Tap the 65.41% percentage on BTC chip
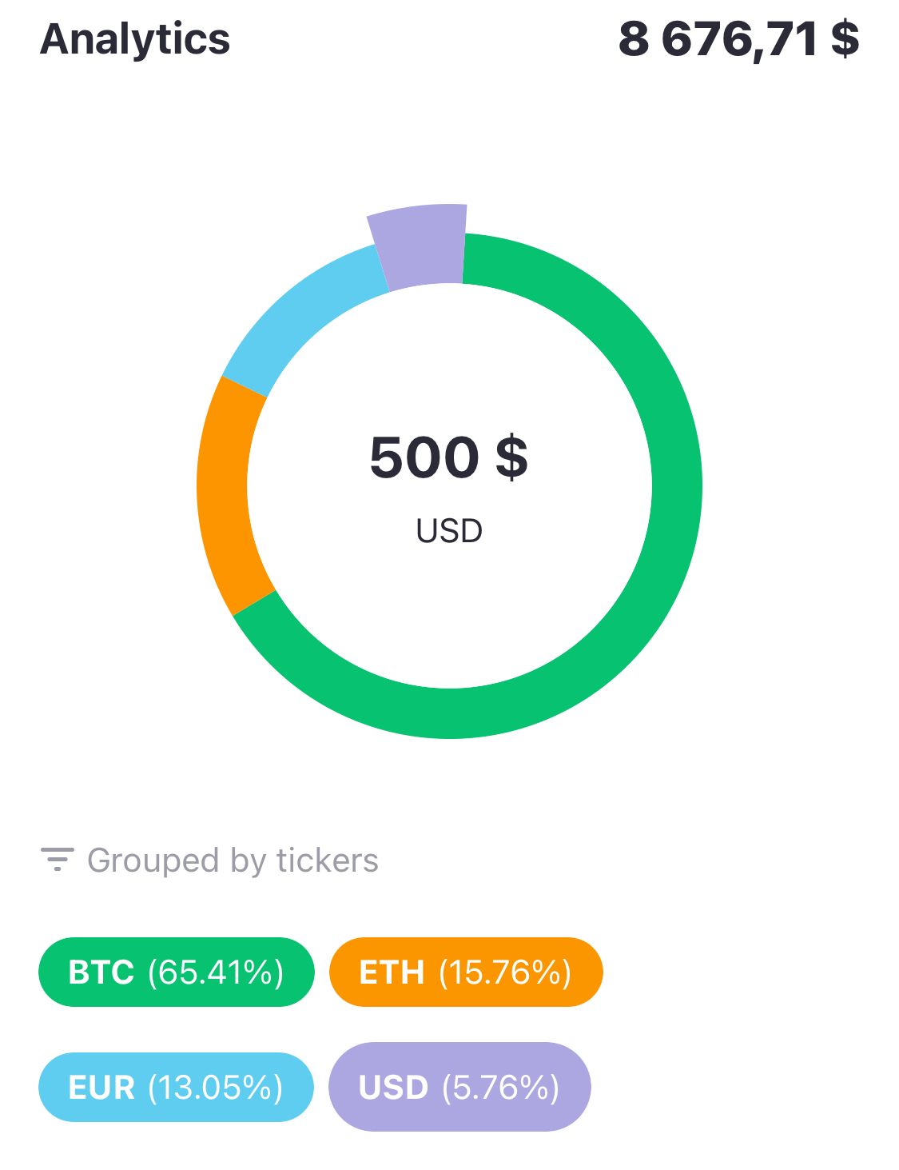Viewport: 899px width, 1170px height. click(x=216, y=972)
